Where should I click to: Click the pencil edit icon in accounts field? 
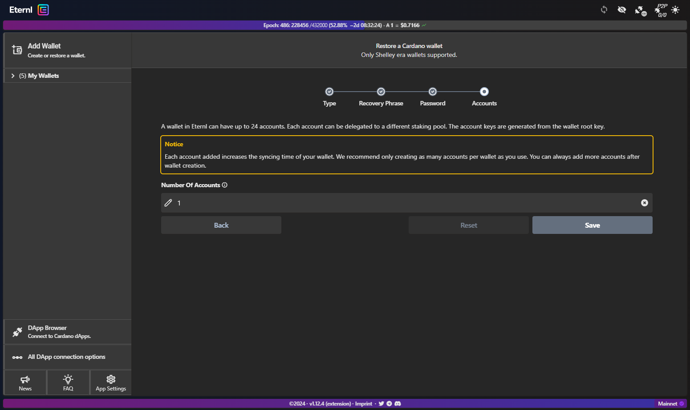(x=168, y=203)
